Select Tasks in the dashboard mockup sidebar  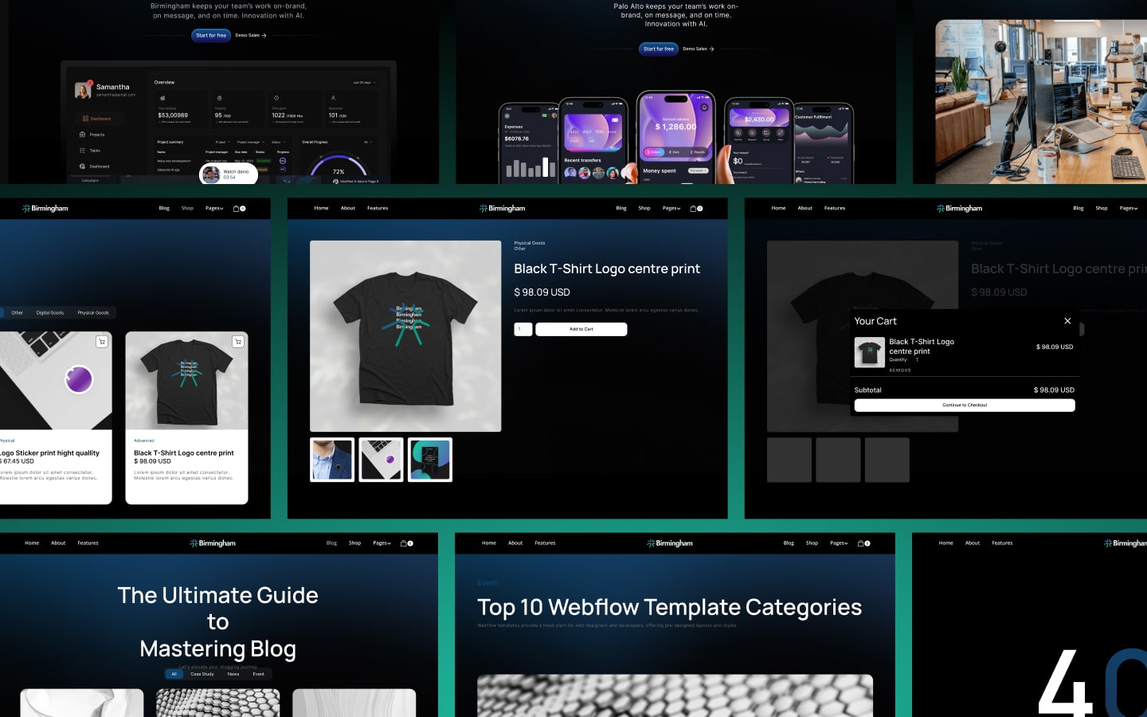(x=90, y=151)
